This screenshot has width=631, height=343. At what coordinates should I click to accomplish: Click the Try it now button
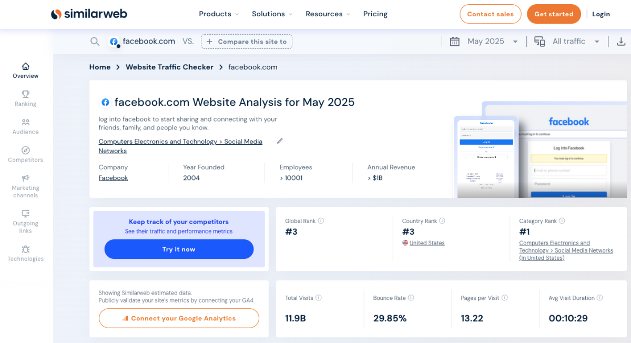[x=179, y=249]
